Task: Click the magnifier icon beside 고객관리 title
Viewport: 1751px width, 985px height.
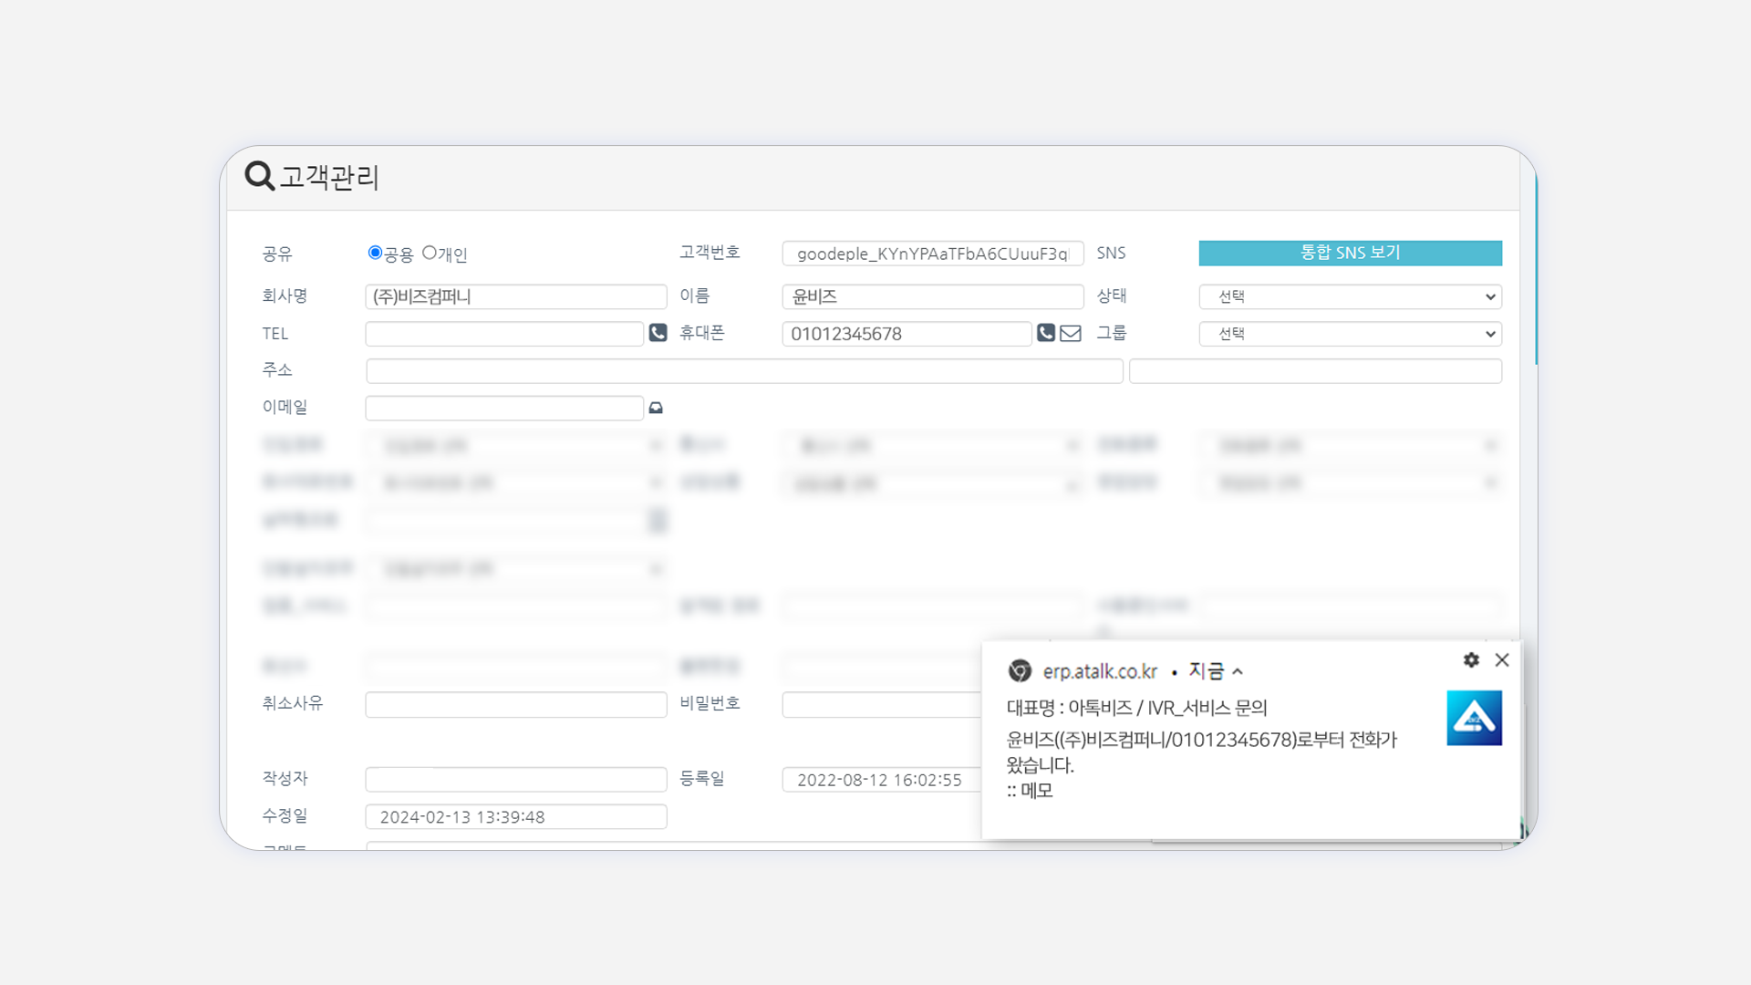Action: [259, 175]
